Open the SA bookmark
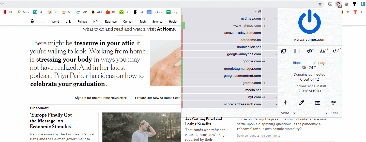 click(138, 12)
